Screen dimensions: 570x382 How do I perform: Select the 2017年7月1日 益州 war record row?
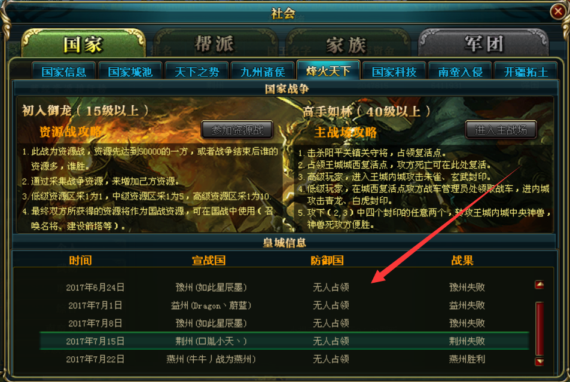tap(284, 305)
